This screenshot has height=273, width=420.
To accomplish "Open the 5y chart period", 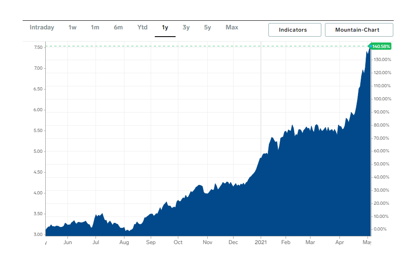I will coord(207,28).
